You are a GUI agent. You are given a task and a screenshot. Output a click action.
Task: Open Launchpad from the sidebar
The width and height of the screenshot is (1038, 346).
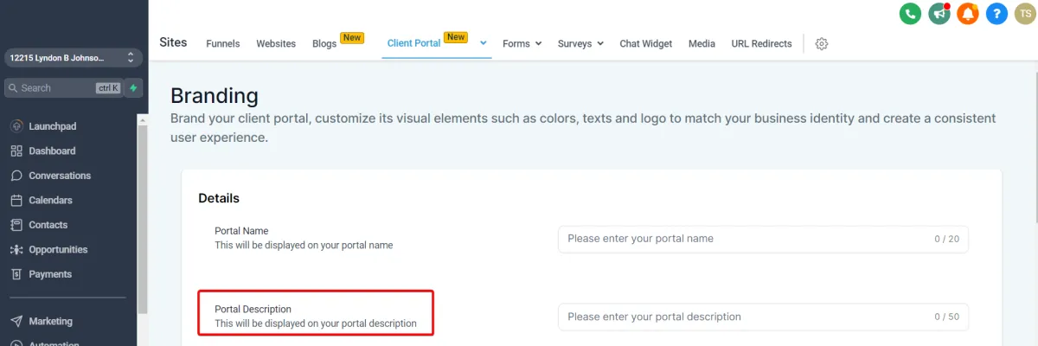[52, 126]
